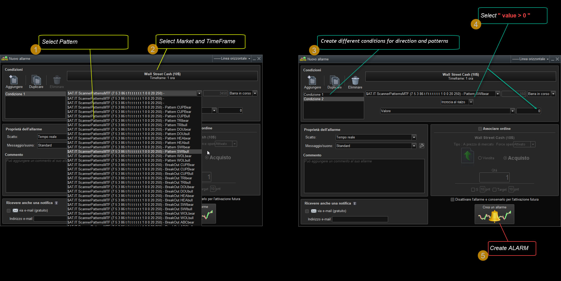Open Incrocia al rialzo dropdown
The width and height of the screenshot is (561, 281).
pos(471,102)
